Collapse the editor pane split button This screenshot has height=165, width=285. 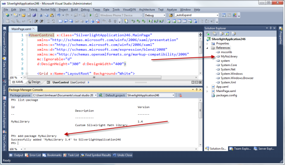200,82
